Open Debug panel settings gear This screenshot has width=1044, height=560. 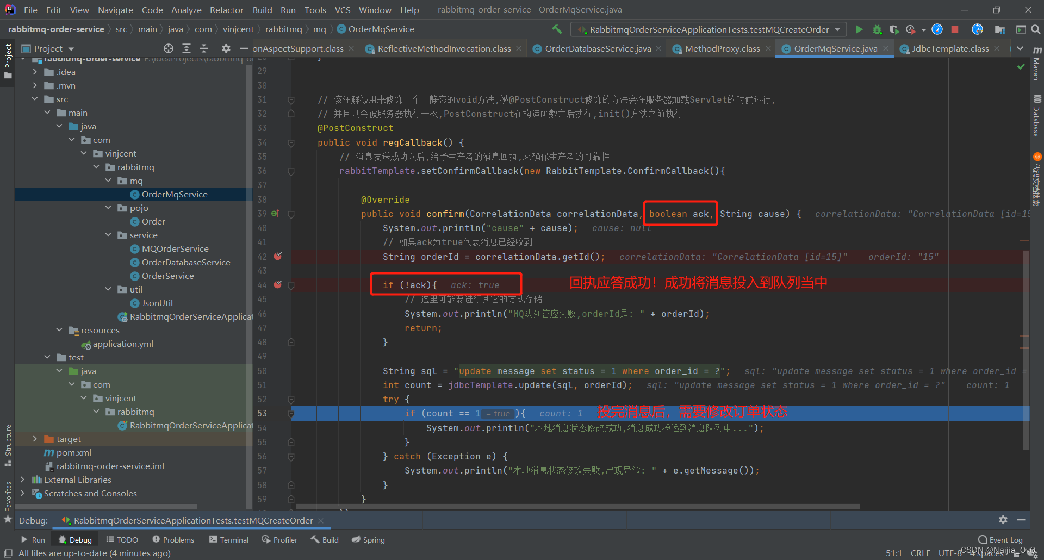1003,520
